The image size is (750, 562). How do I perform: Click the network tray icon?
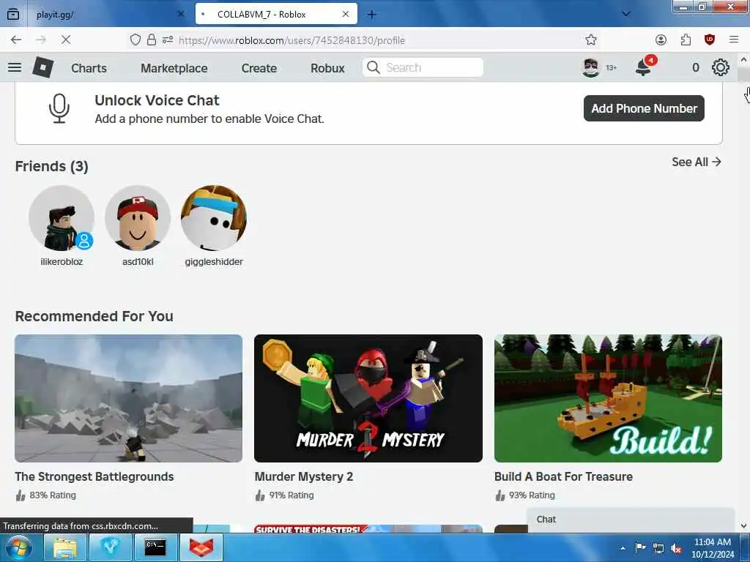point(658,548)
